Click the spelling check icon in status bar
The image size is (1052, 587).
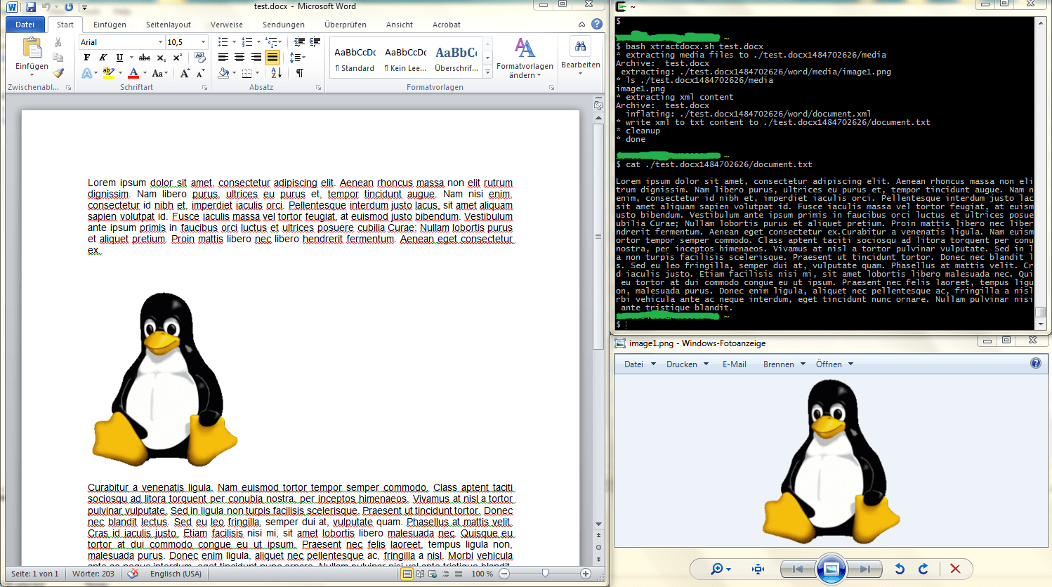tap(133, 574)
